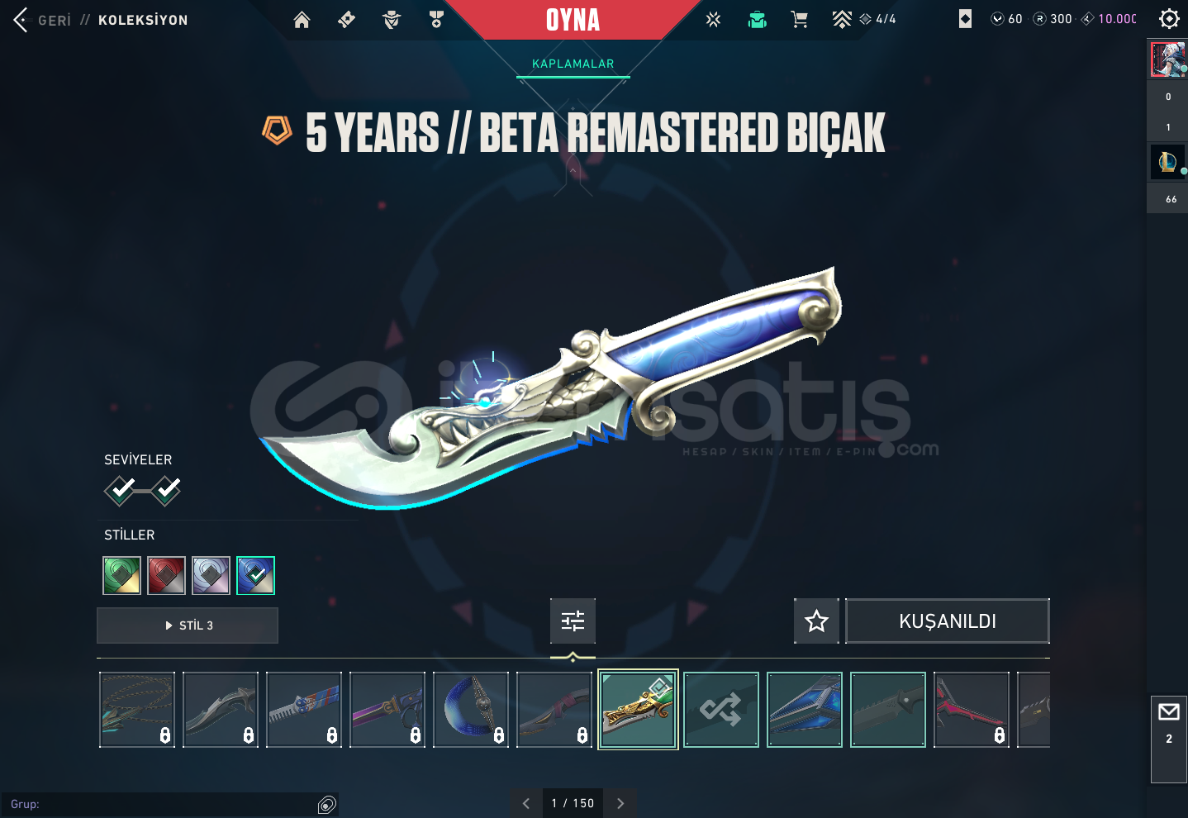
Task: Click the favorite star icon button
Action: click(x=816, y=621)
